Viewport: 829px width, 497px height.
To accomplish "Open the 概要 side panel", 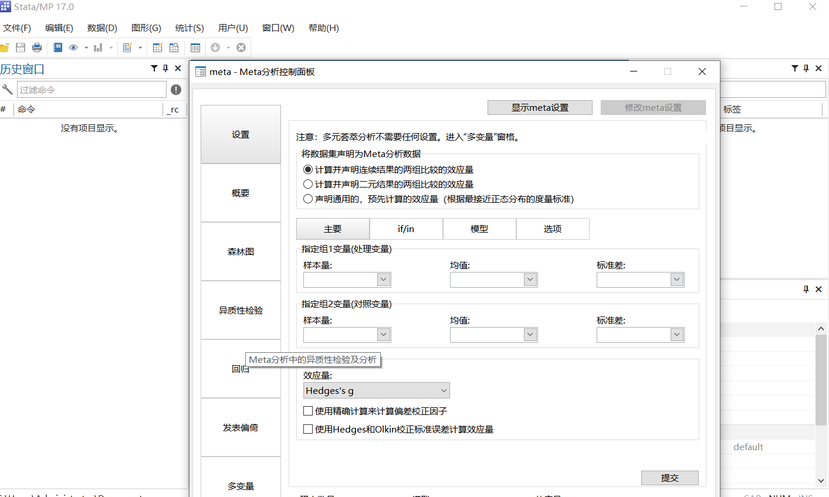I will 241,193.
